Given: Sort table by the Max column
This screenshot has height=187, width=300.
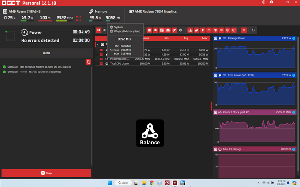Looking at the screenshot, I should tap(205, 38).
